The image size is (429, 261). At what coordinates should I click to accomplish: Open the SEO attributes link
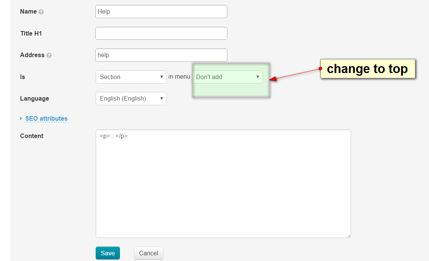(46, 118)
